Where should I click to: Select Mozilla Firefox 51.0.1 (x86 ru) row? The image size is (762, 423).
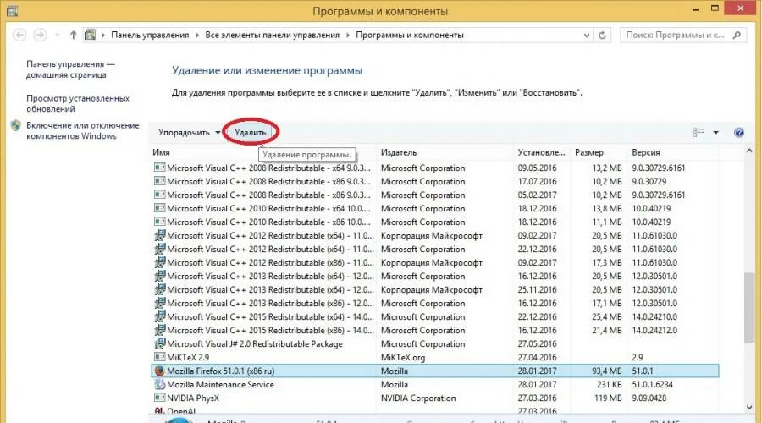[x=435, y=371]
